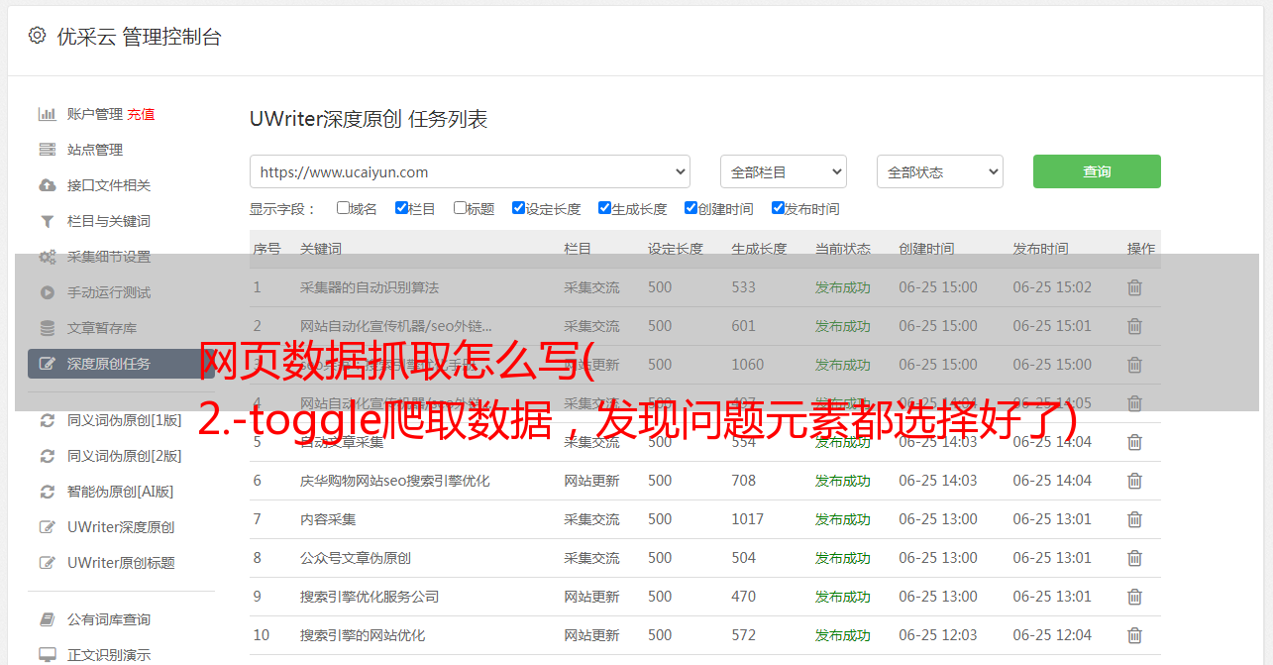Screen dimensions: 1273x665
Task: Delete row 8 公众号文章伪原创 via trash icon
Action: click(x=1135, y=558)
